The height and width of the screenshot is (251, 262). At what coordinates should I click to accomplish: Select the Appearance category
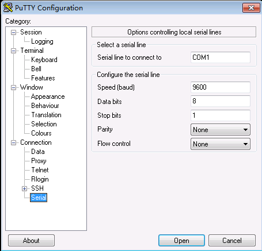48,96
